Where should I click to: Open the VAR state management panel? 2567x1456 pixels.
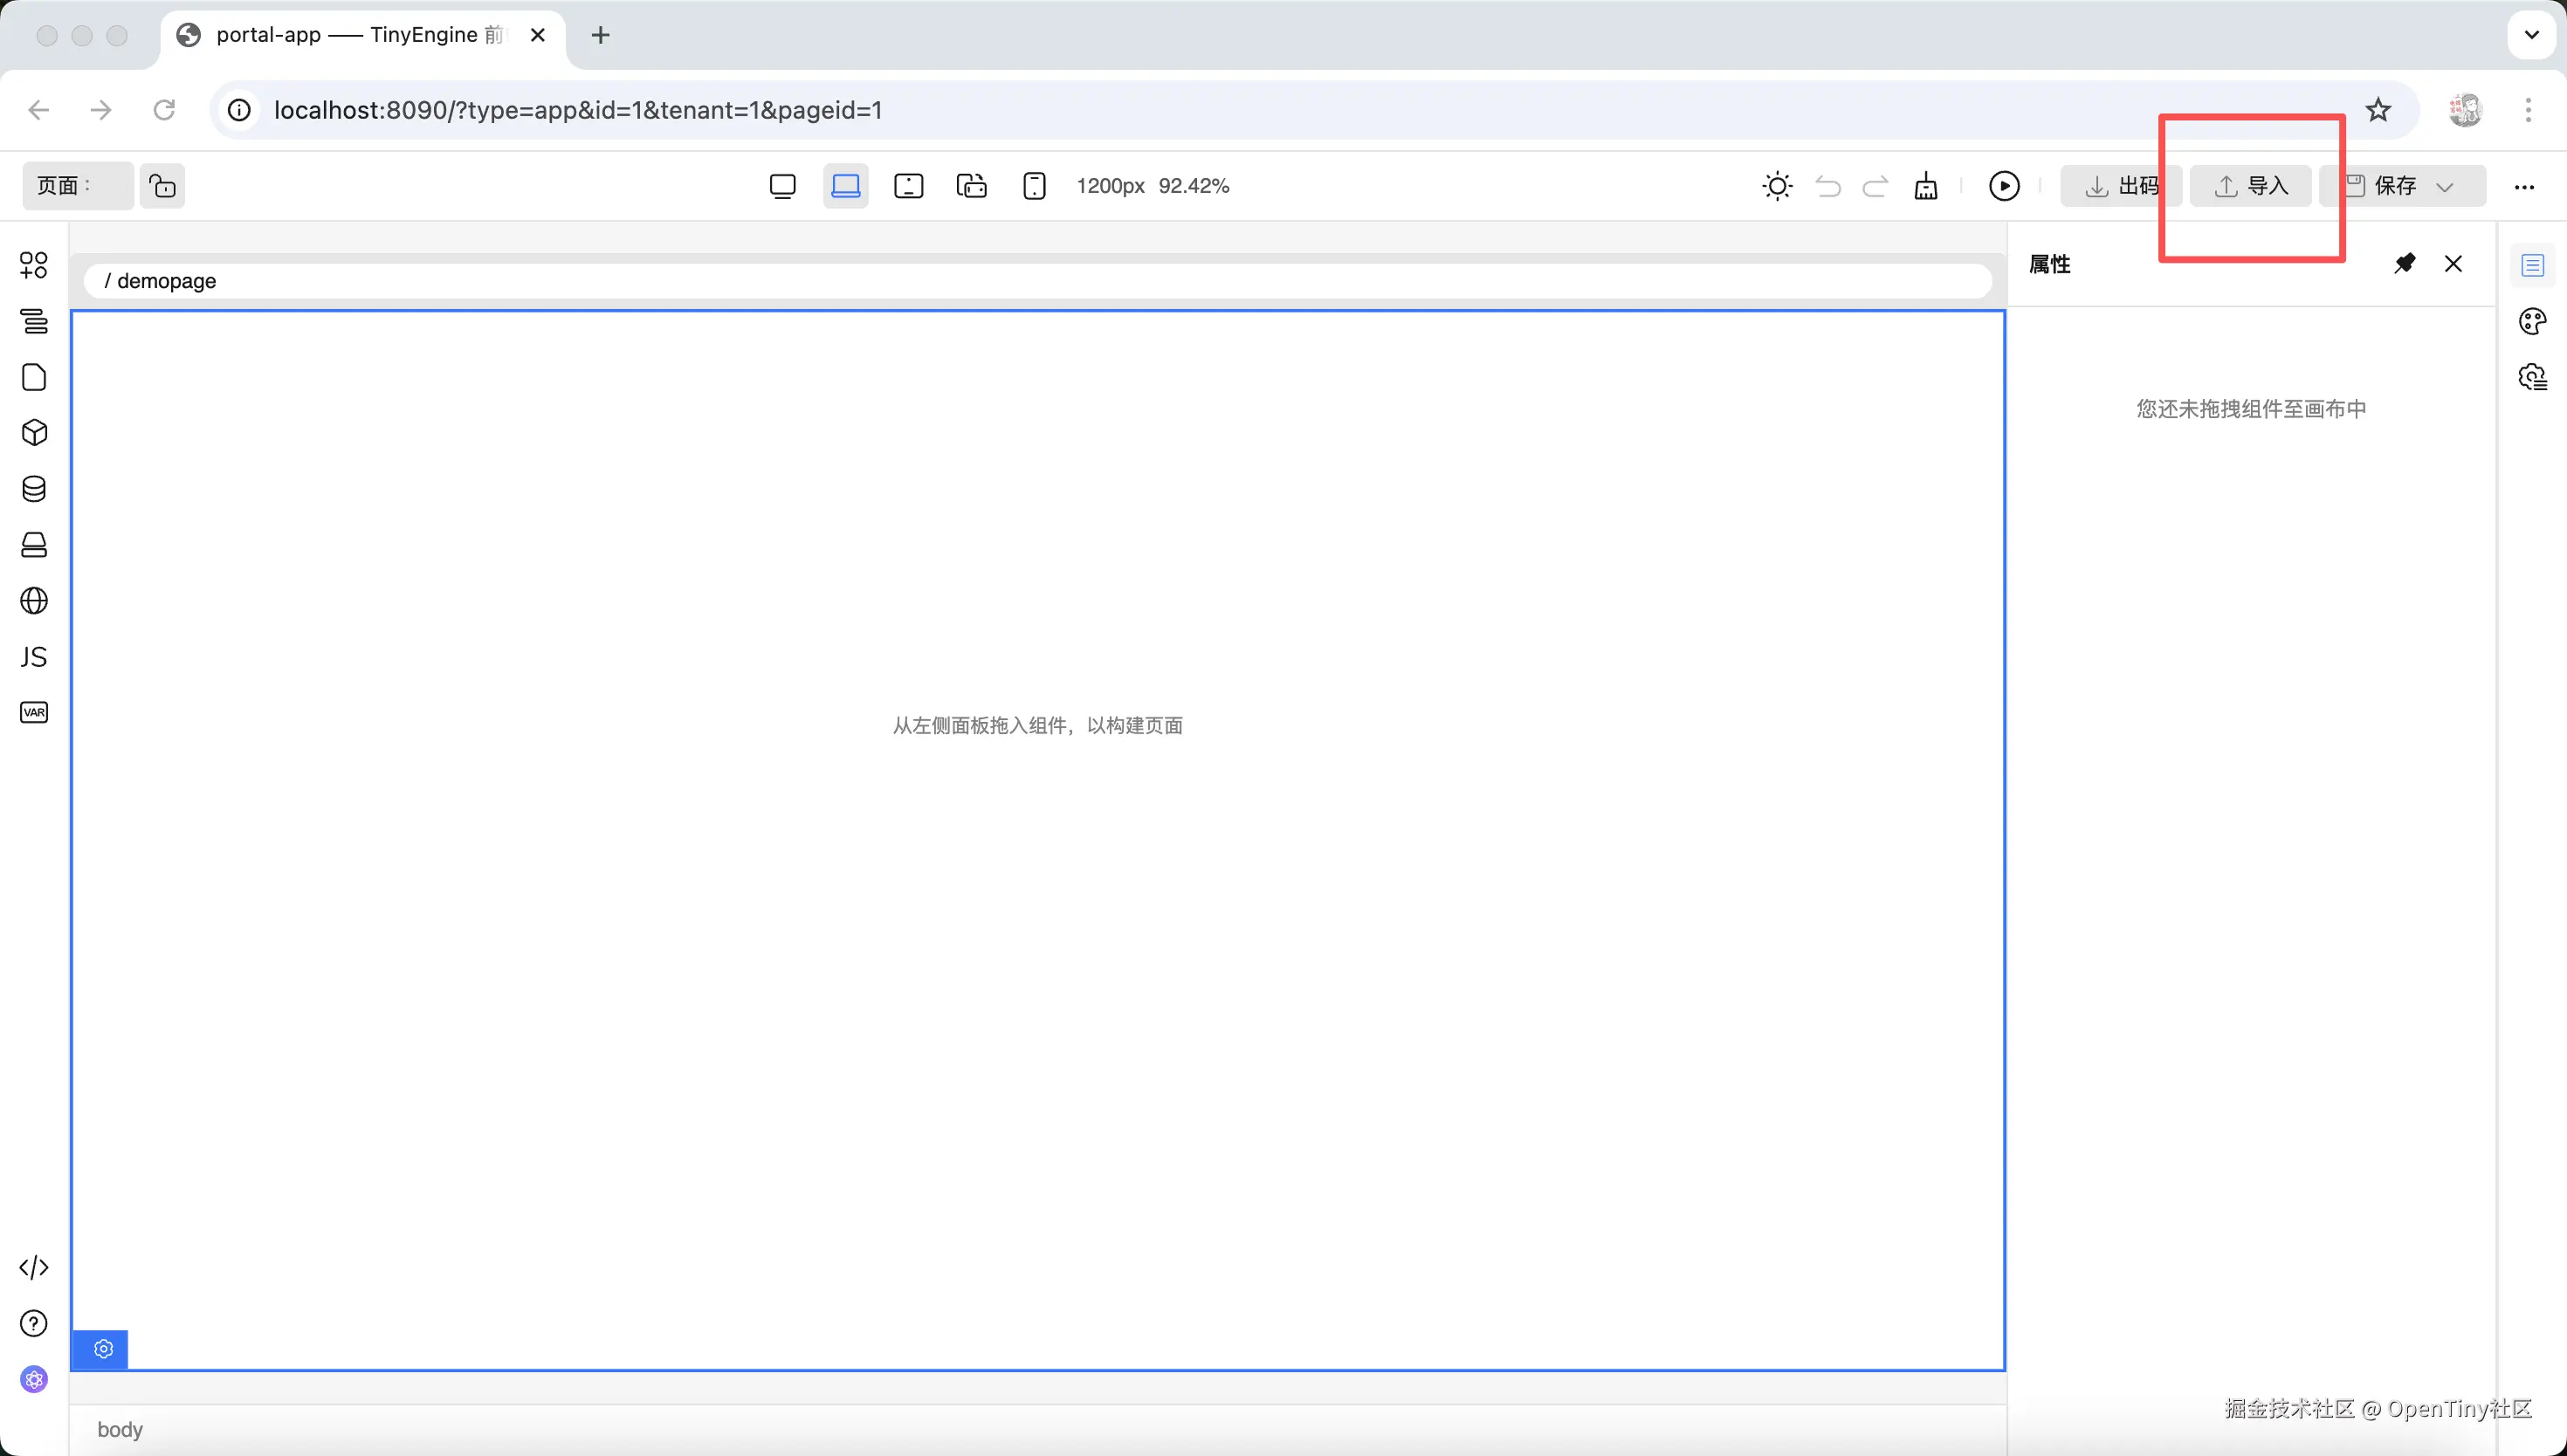pyautogui.click(x=34, y=712)
